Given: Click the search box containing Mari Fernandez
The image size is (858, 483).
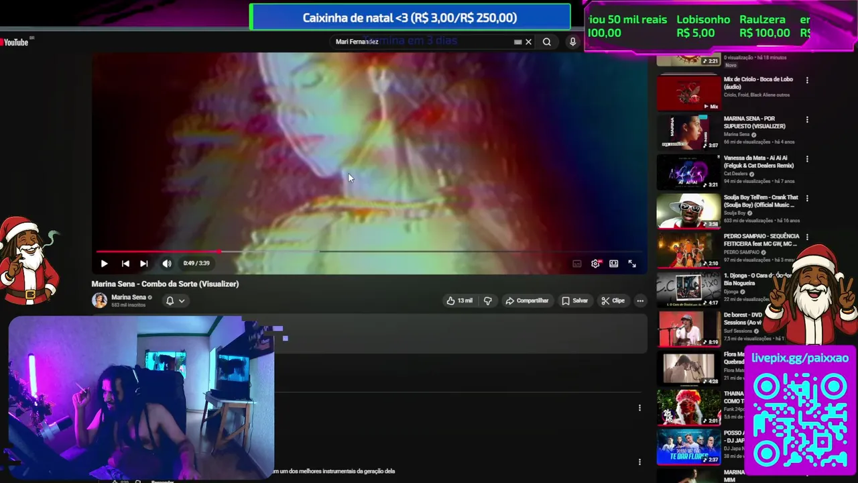Looking at the screenshot, I should (424, 42).
